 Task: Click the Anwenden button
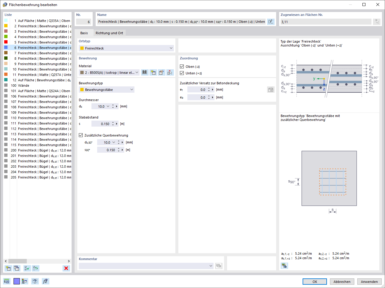[369, 282]
